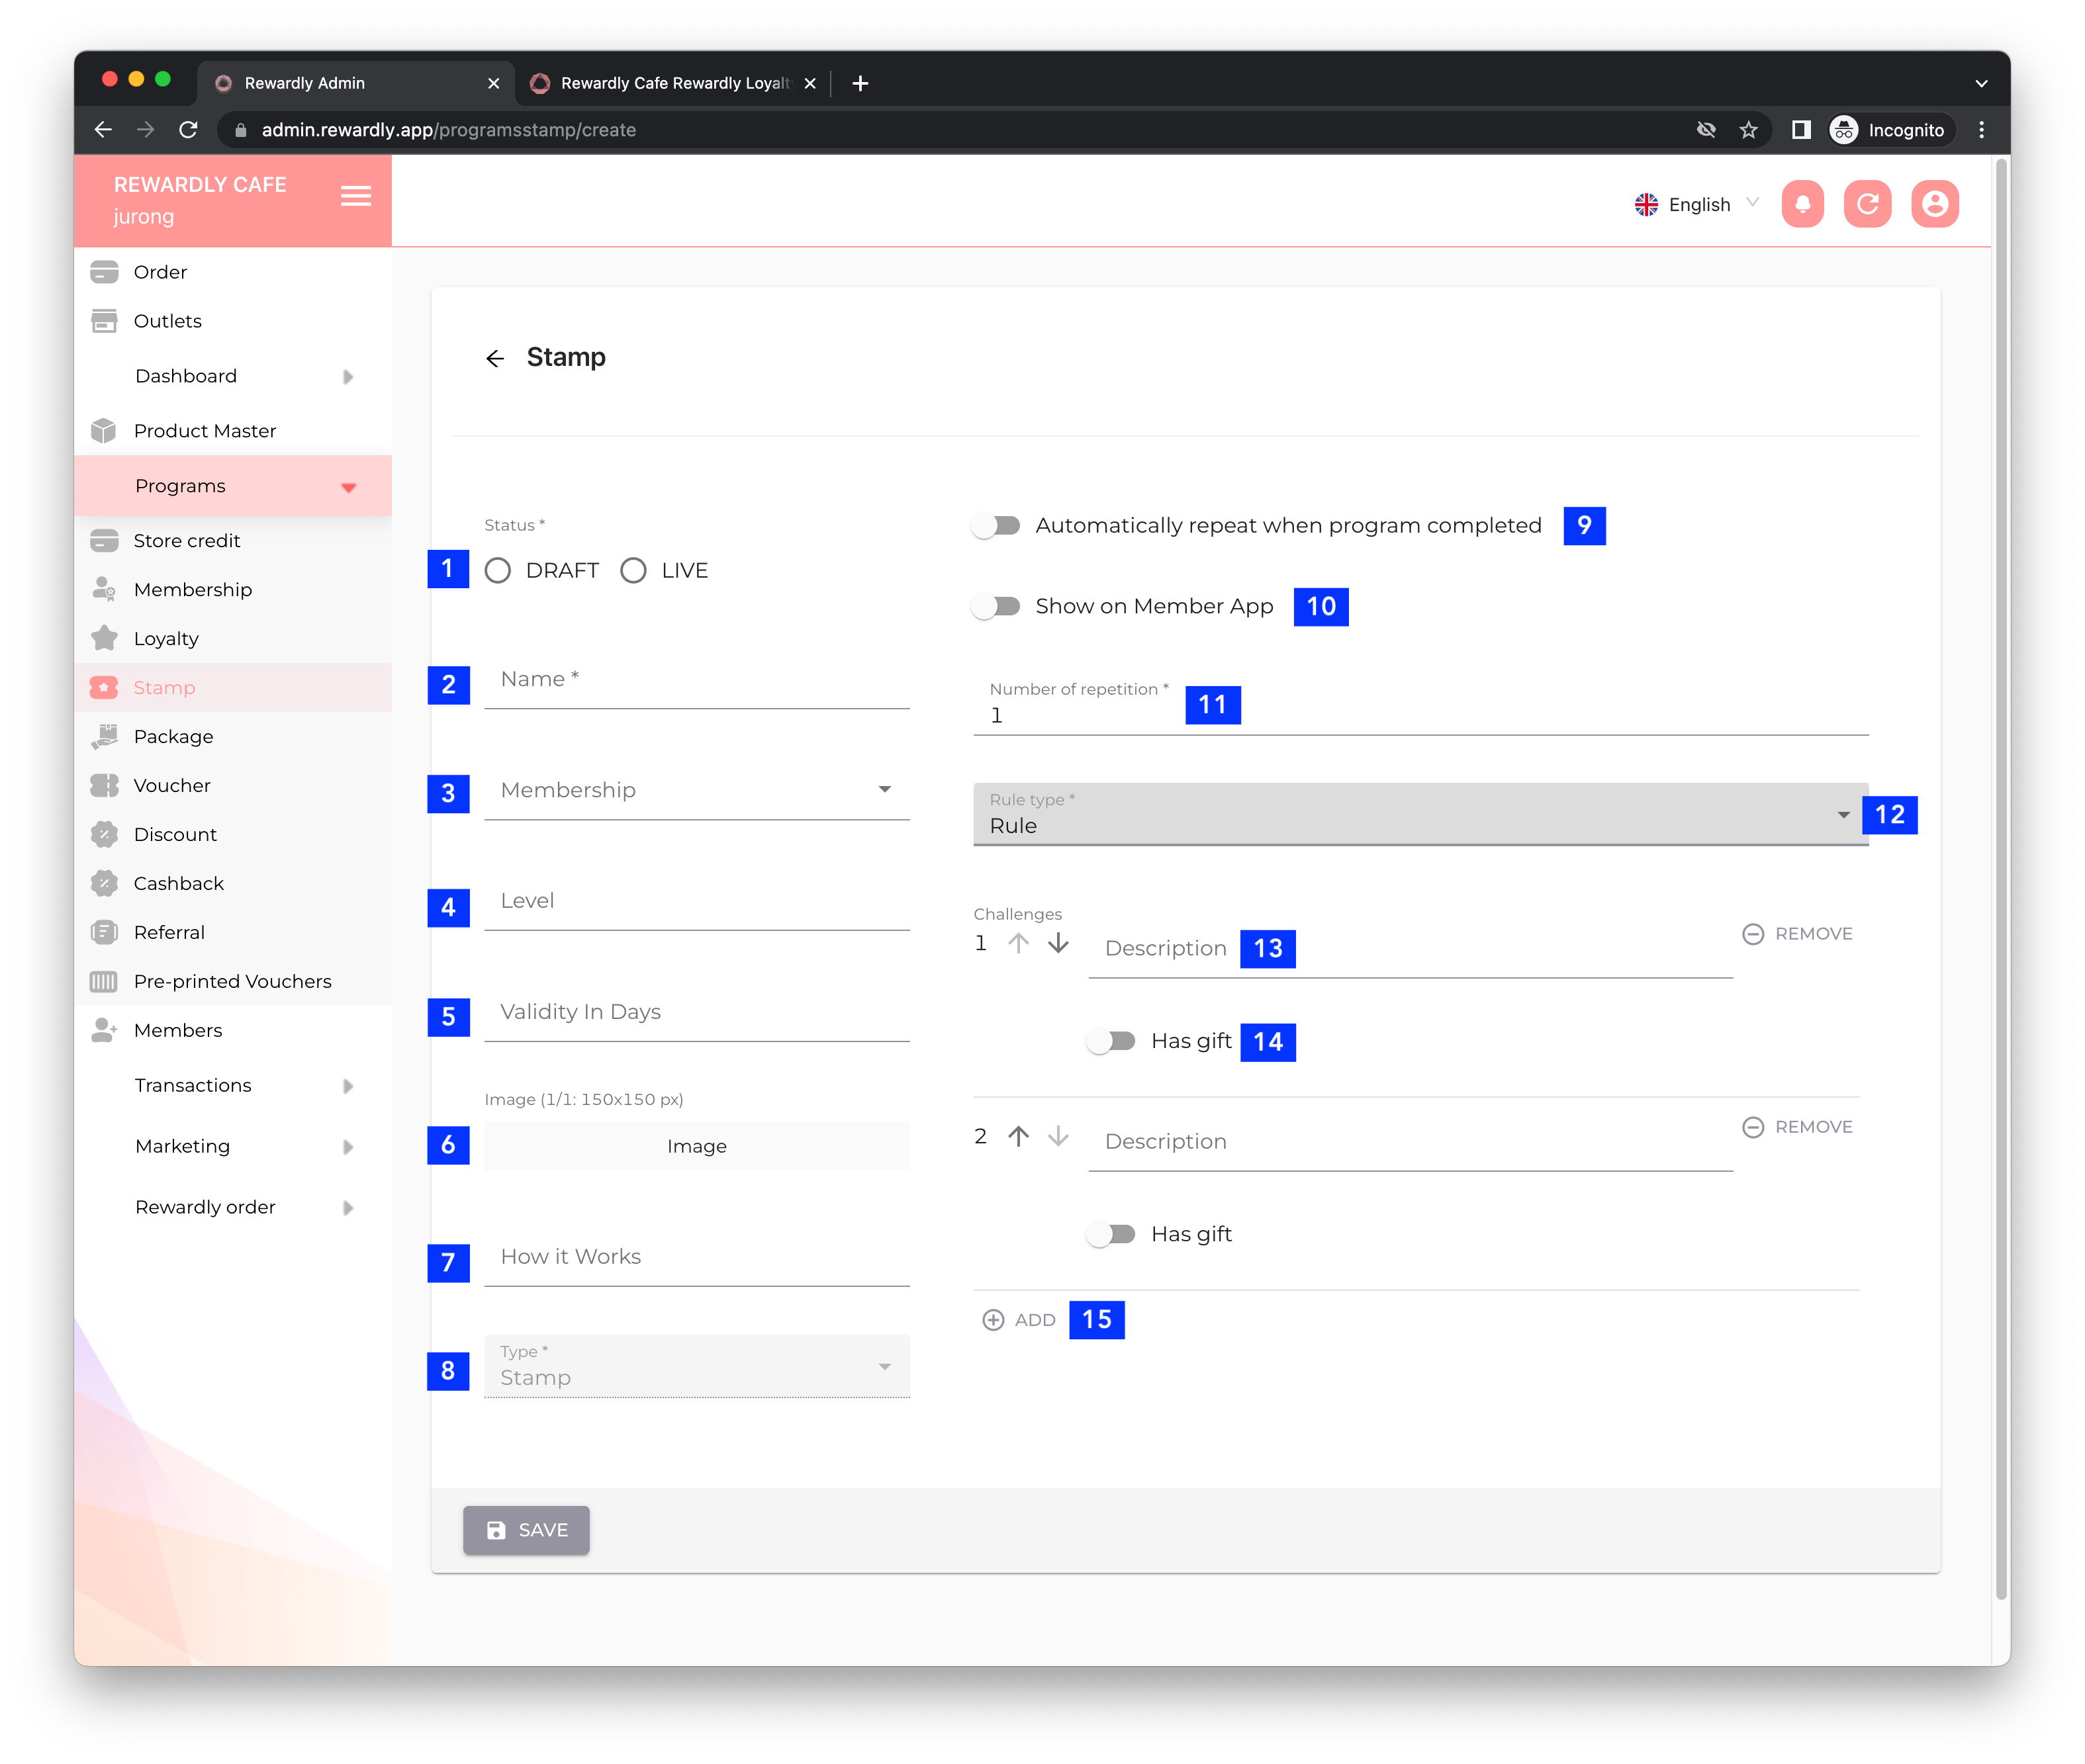Click the SAVE button
Viewport: 2085px width, 1764px height.
[526, 1530]
